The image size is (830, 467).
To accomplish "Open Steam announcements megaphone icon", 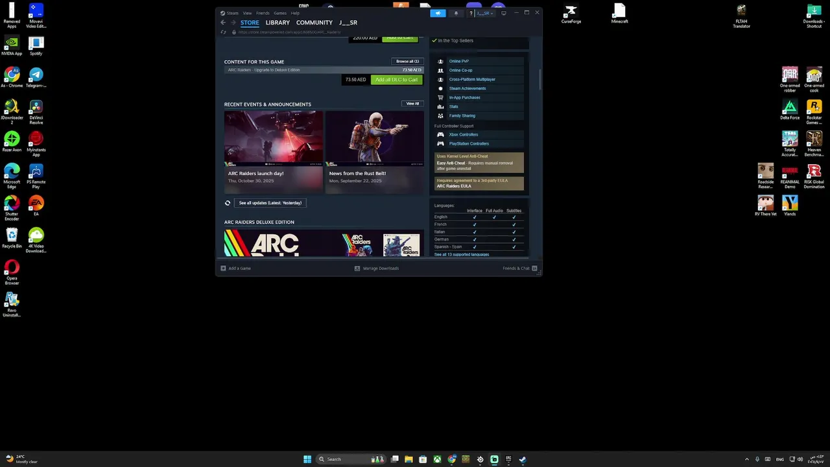I will (x=438, y=13).
